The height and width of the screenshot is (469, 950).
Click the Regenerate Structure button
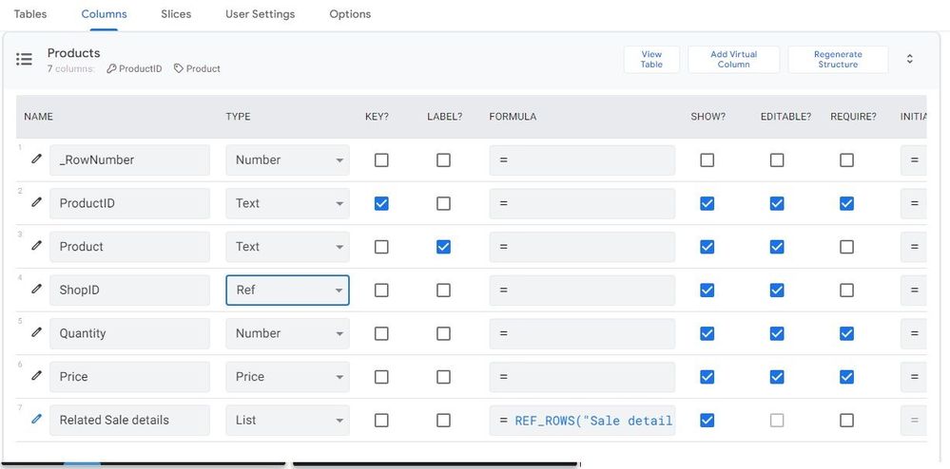pyautogui.click(x=838, y=59)
